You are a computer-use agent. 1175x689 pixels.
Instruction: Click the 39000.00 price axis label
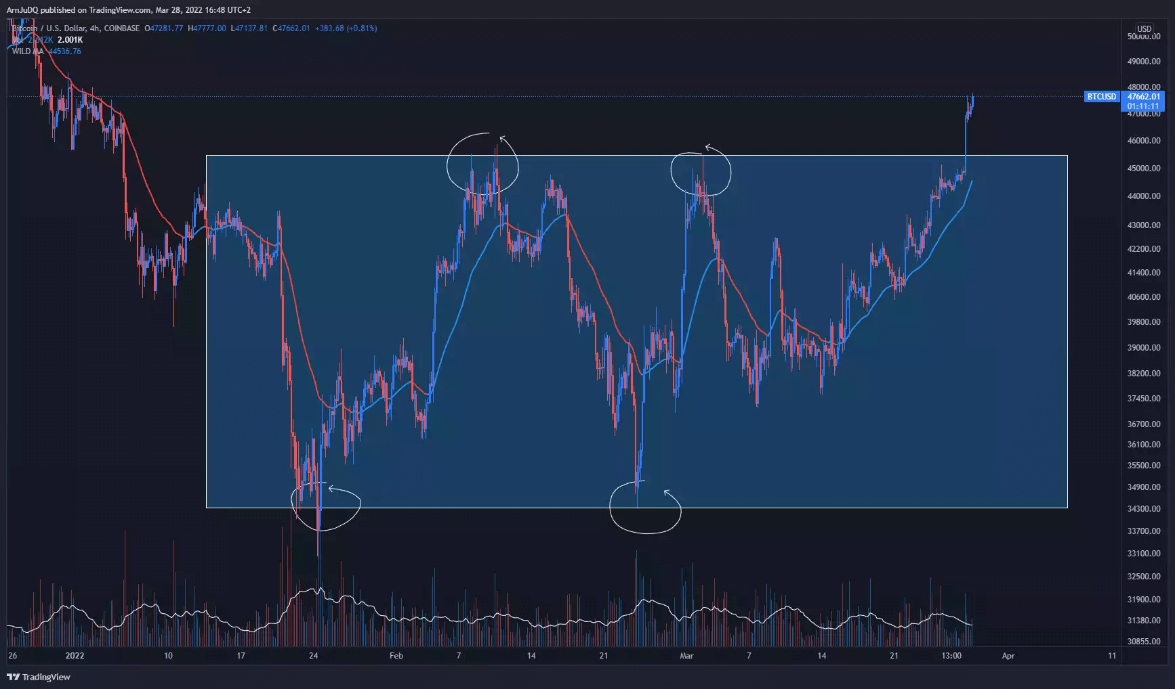pyautogui.click(x=1144, y=348)
